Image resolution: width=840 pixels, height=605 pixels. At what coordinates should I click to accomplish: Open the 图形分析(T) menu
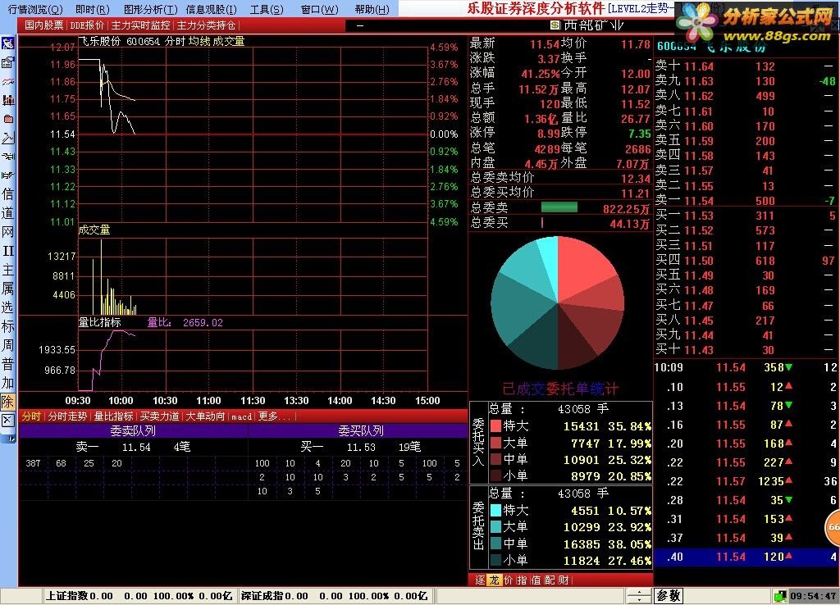150,9
